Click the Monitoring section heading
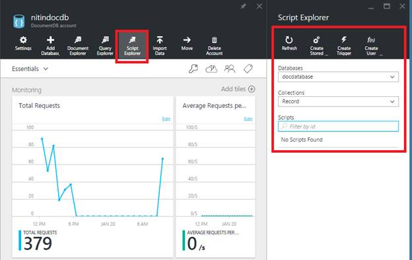 tap(26, 90)
